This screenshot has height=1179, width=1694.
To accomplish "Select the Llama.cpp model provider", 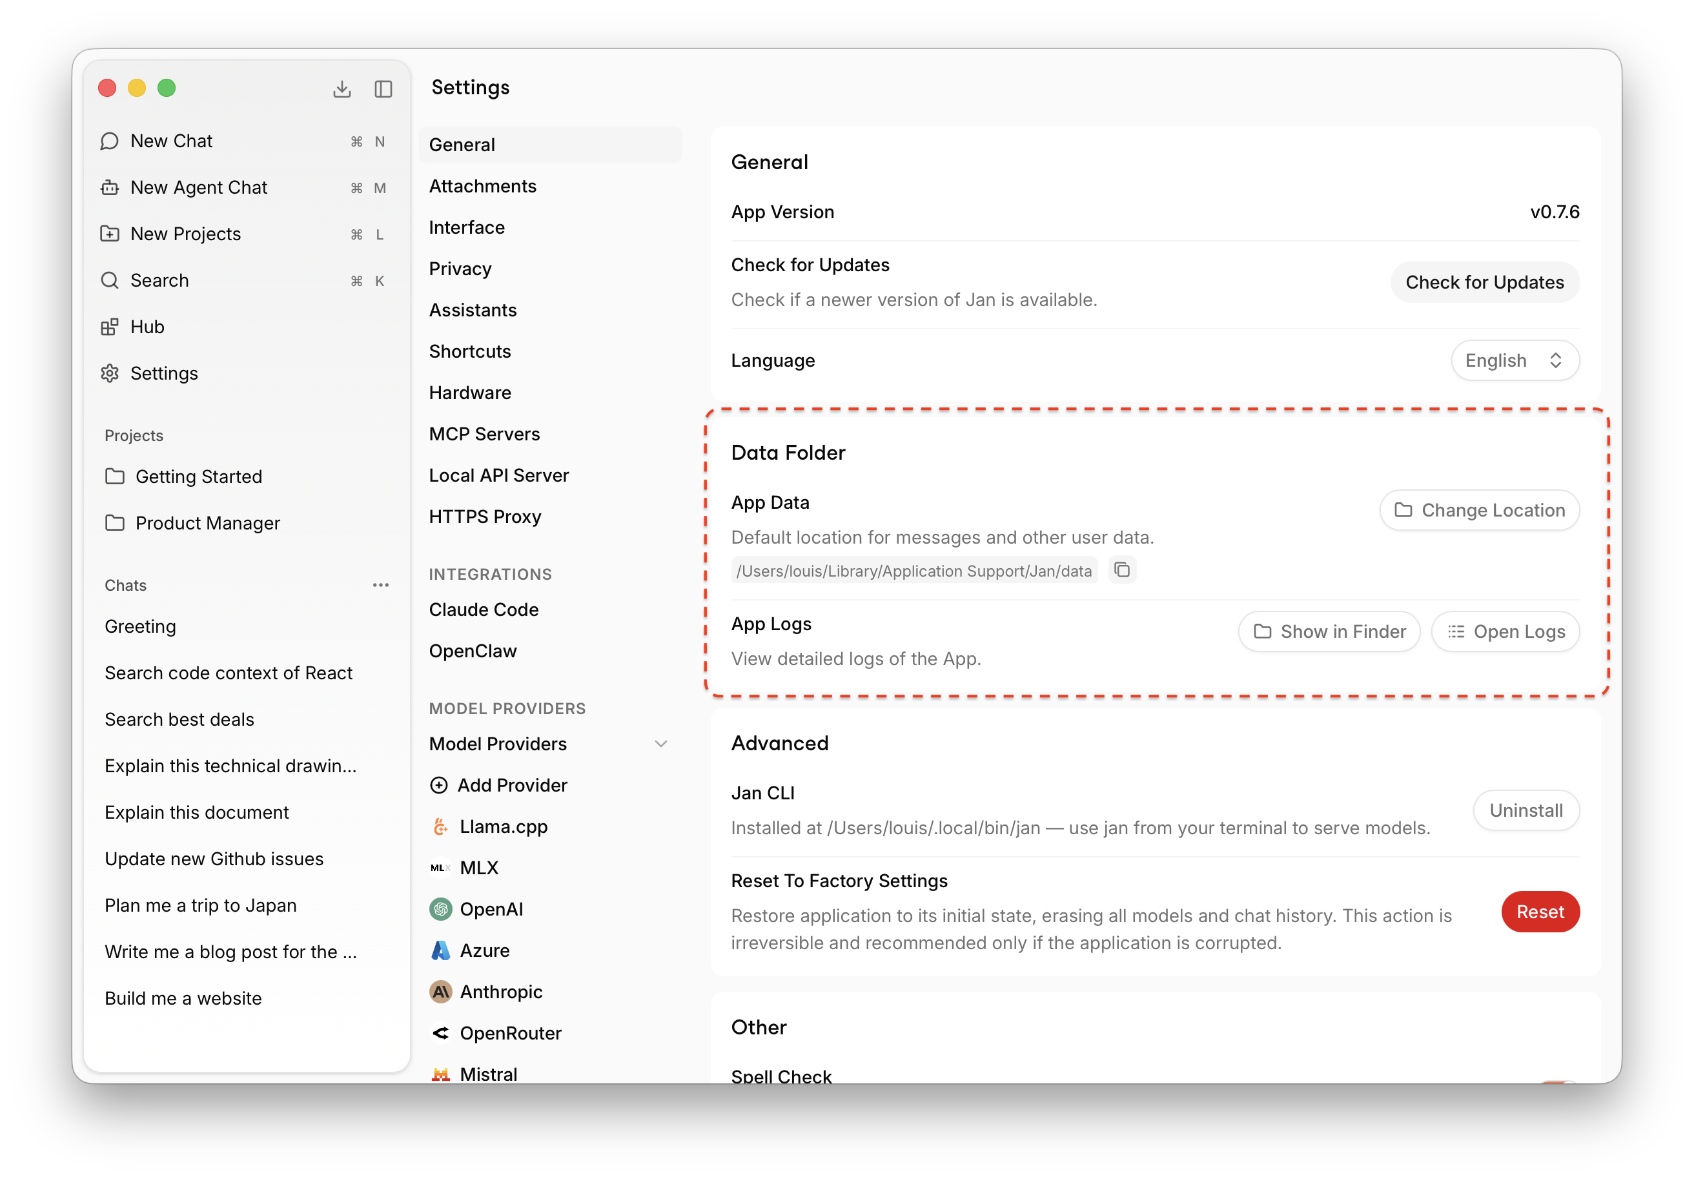I will [x=504, y=826].
